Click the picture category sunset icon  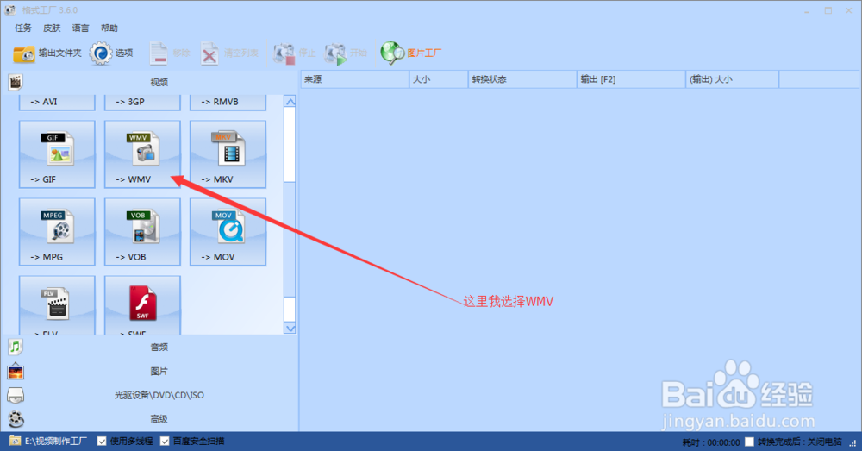16,372
